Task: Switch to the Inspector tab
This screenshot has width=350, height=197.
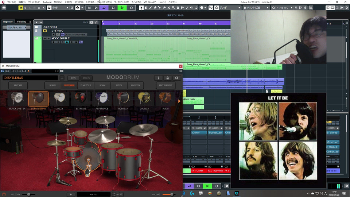Action: (8, 22)
